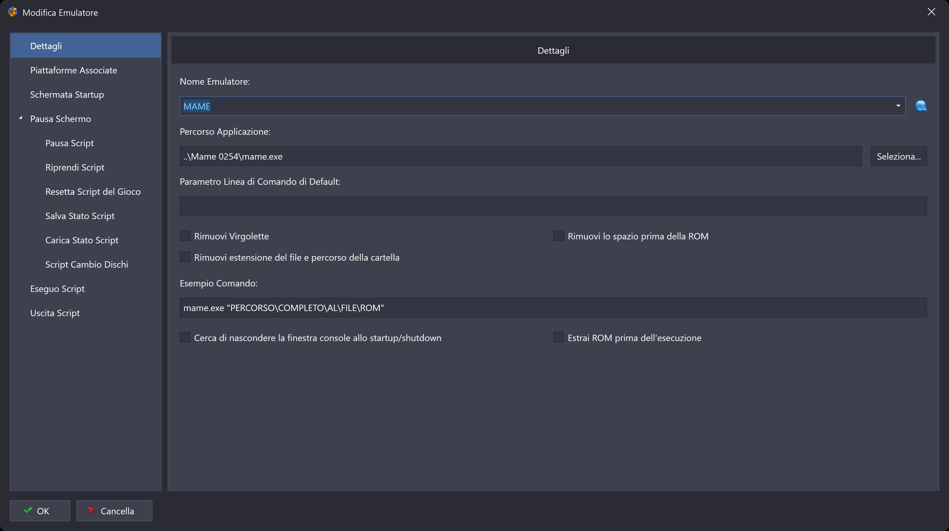Viewport: 949px width, 531px height.
Task: Select Pausa Script in sidebar
Action: click(x=69, y=143)
